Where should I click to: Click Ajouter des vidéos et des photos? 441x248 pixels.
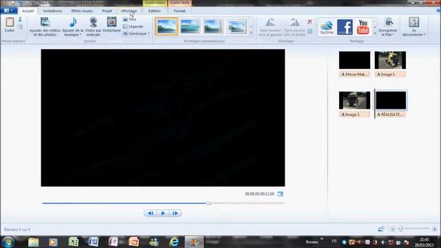(45, 27)
